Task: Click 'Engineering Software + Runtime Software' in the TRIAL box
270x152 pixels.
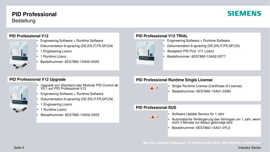Action: pyautogui.click(x=198, y=41)
